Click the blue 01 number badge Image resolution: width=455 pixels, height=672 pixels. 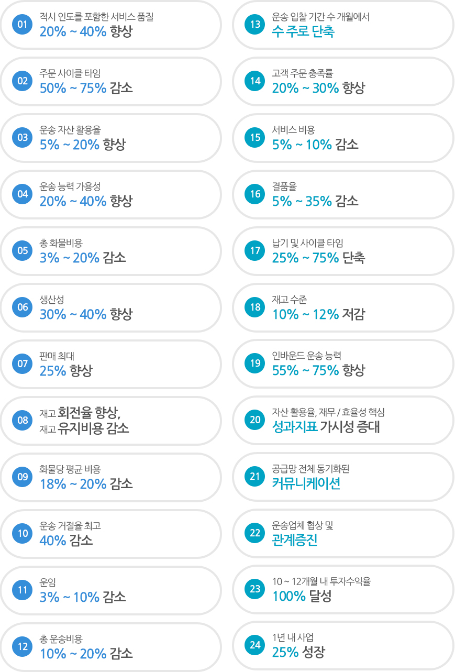(x=23, y=25)
